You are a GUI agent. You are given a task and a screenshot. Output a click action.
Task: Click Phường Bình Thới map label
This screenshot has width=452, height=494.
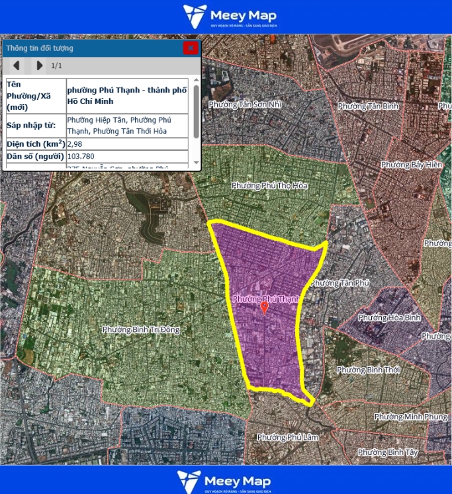click(369, 370)
